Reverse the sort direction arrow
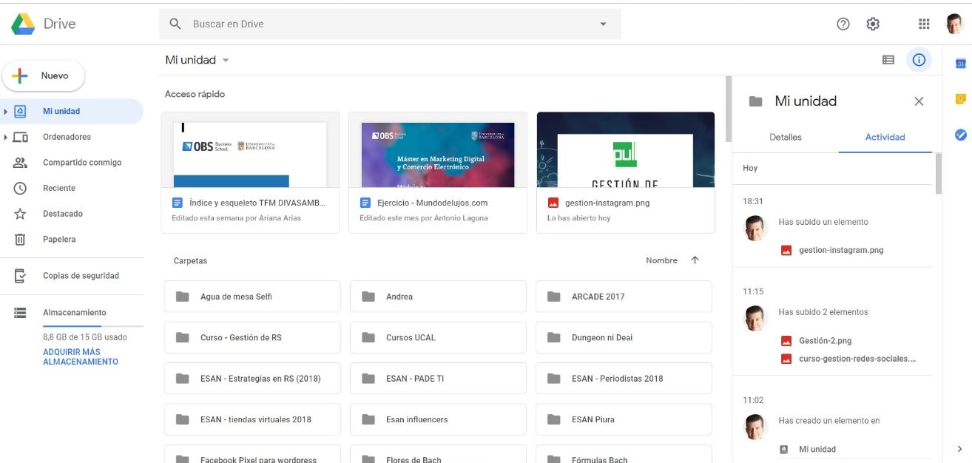 (695, 260)
